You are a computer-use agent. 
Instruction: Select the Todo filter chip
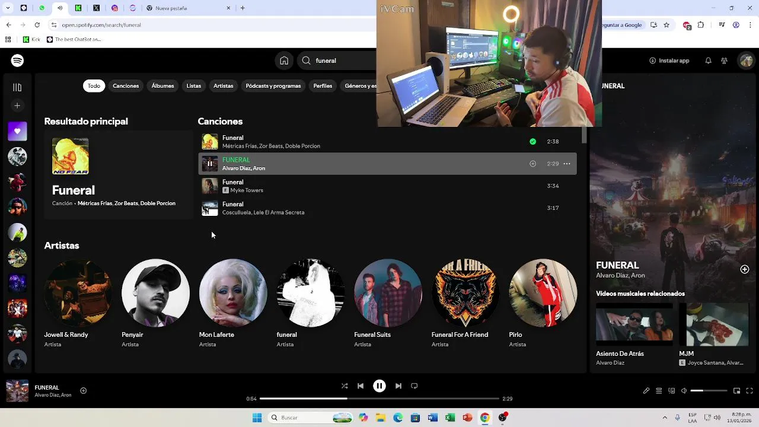coord(94,86)
